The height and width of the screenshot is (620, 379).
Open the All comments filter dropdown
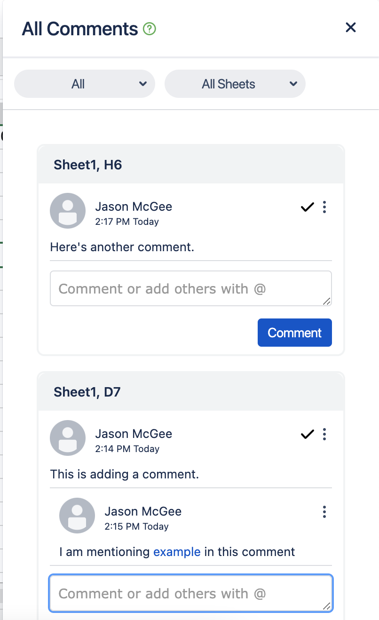click(85, 84)
